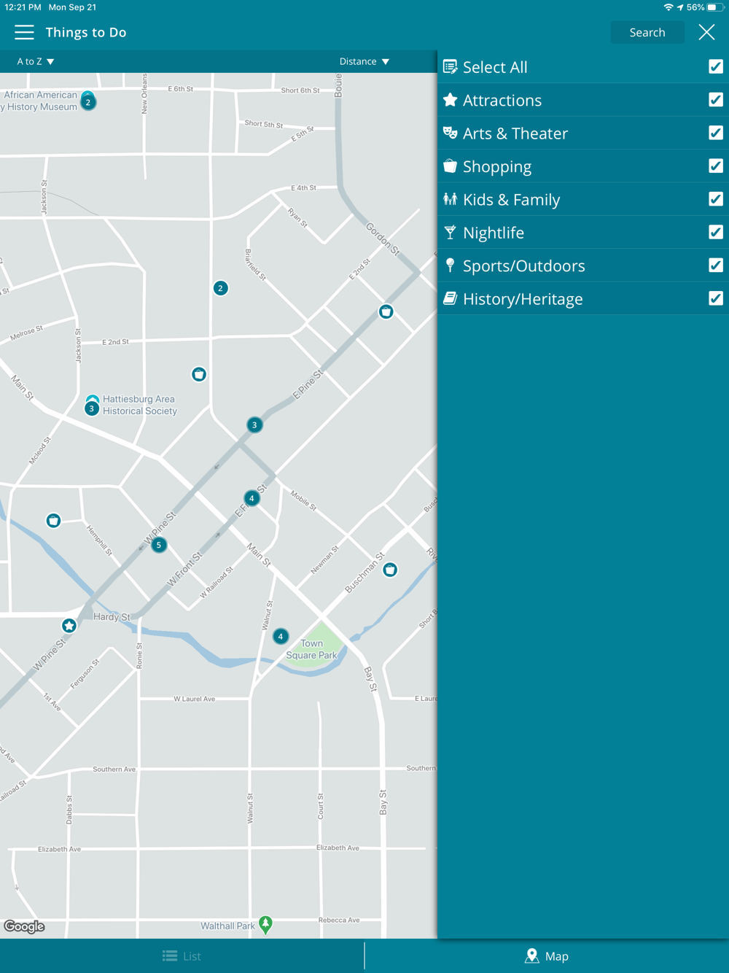Tap shopping marker west of Hemphill St
729x973 pixels.
(53, 521)
